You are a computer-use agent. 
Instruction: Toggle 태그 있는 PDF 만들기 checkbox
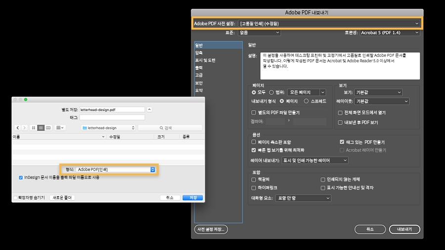coord(342,142)
